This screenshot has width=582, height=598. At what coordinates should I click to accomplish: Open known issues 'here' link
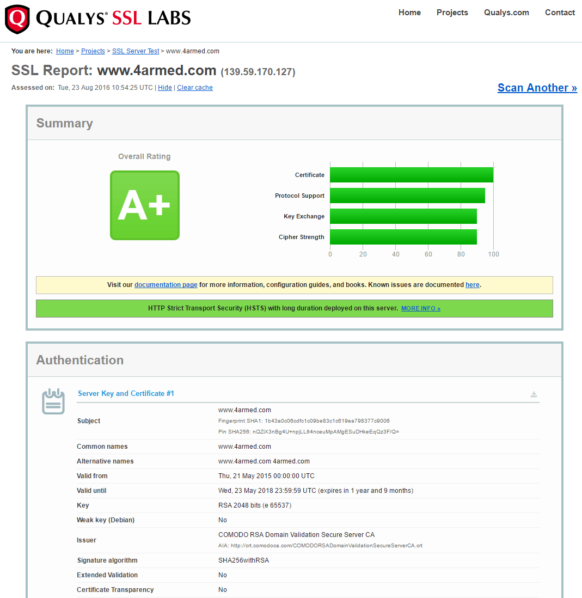(x=472, y=285)
